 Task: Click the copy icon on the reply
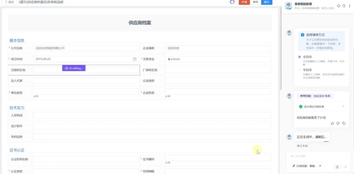point(344,123)
